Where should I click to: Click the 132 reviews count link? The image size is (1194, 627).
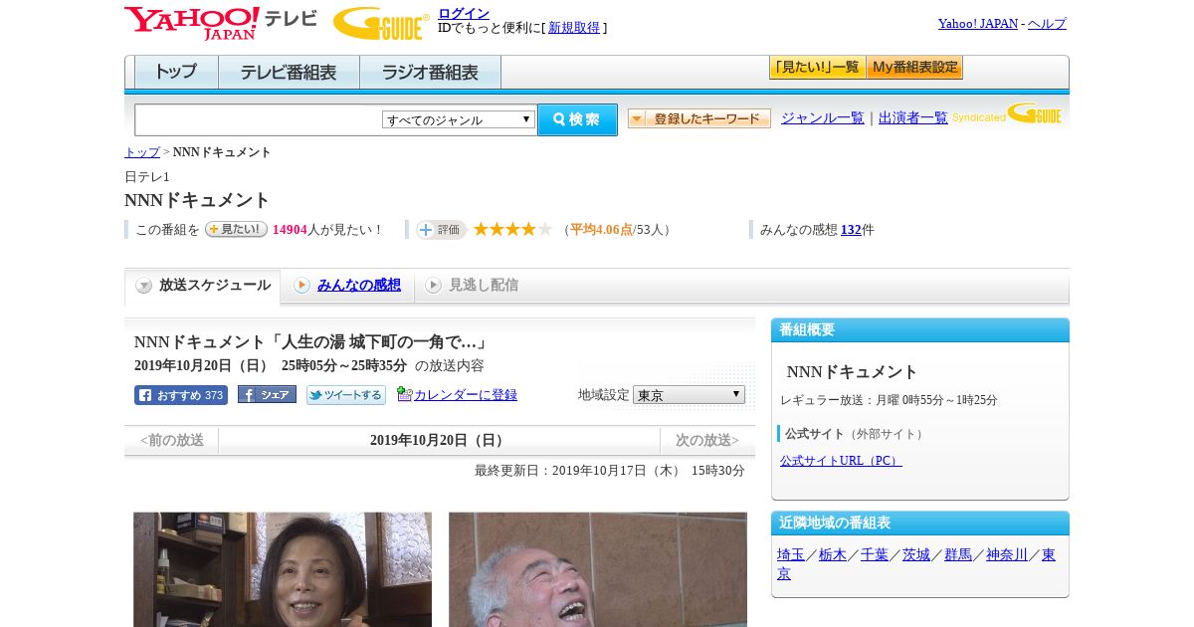[x=851, y=230]
